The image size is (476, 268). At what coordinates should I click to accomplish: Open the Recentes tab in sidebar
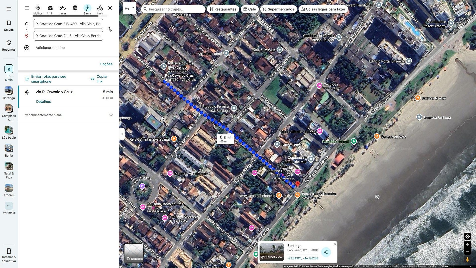tap(9, 45)
